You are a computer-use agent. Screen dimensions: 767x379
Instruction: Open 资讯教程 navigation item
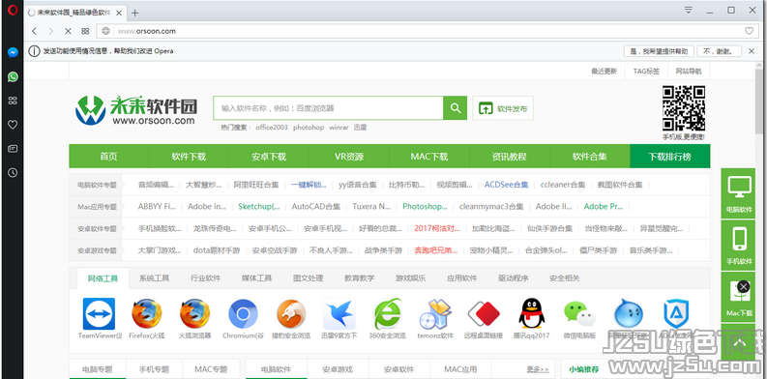point(510,157)
